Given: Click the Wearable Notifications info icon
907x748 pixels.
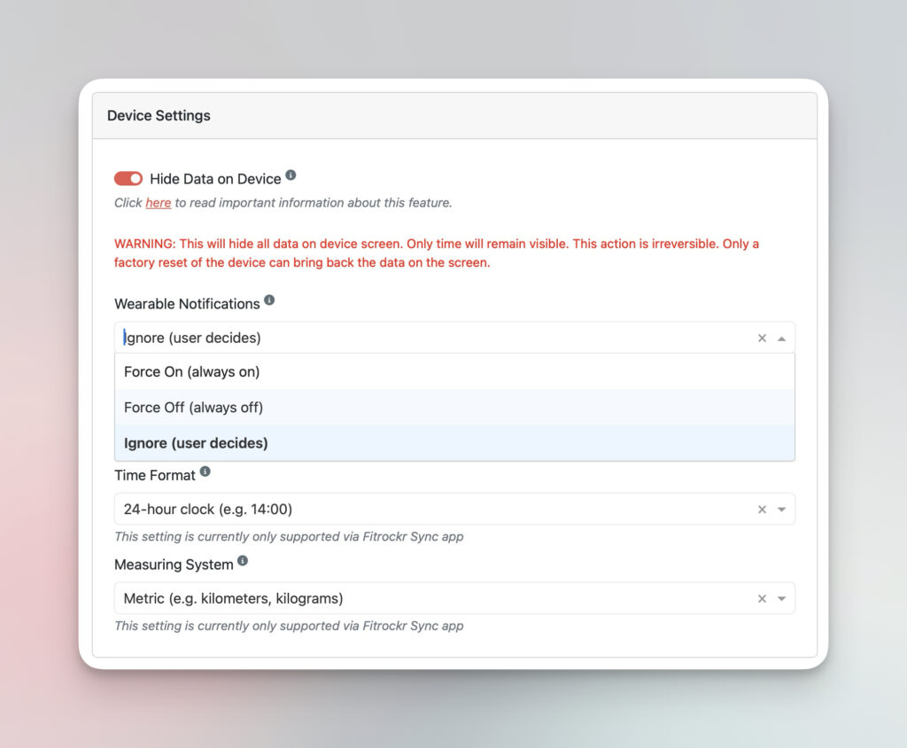Looking at the screenshot, I should coord(269,300).
